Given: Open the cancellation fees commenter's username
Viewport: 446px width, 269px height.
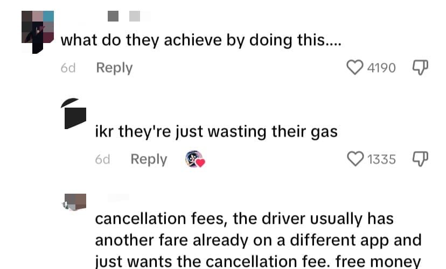Looking at the screenshot, I should click(119, 198).
